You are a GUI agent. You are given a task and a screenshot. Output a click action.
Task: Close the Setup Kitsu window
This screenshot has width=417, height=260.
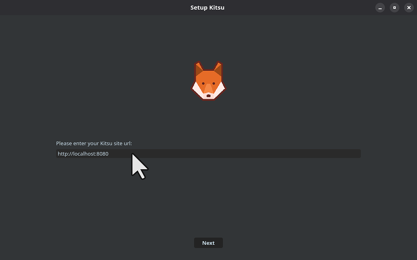click(x=409, y=8)
